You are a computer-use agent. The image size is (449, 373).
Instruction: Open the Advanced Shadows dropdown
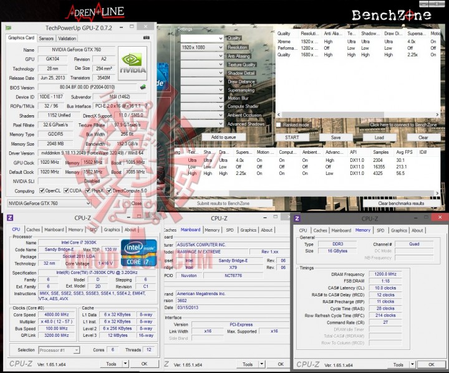(202, 123)
